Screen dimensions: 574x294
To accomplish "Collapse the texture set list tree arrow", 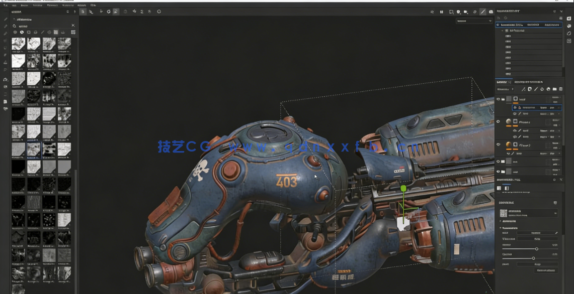I will pyautogui.click(x=502, y=31).
